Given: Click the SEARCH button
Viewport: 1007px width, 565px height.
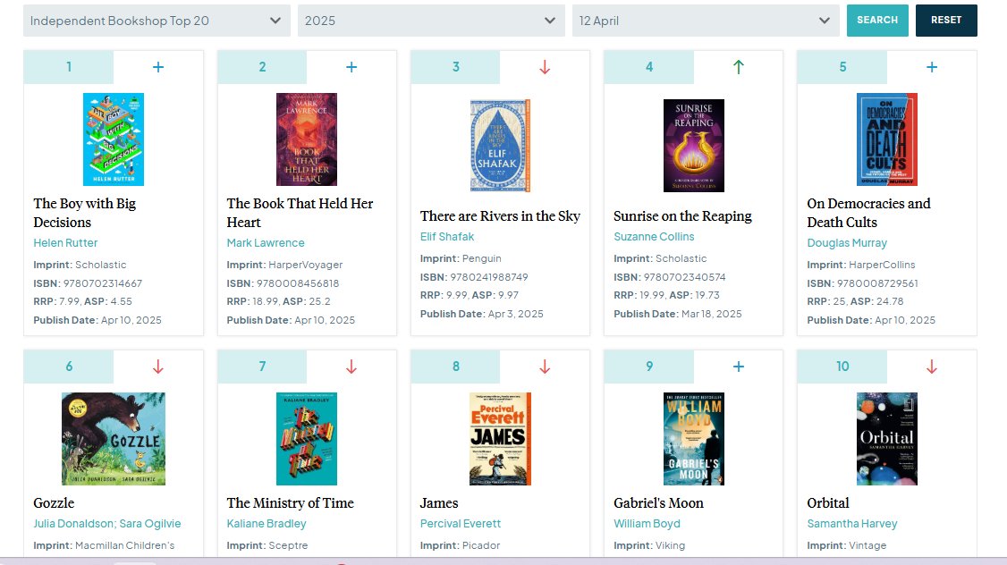Looking at the screenshot, I should 877,21.
